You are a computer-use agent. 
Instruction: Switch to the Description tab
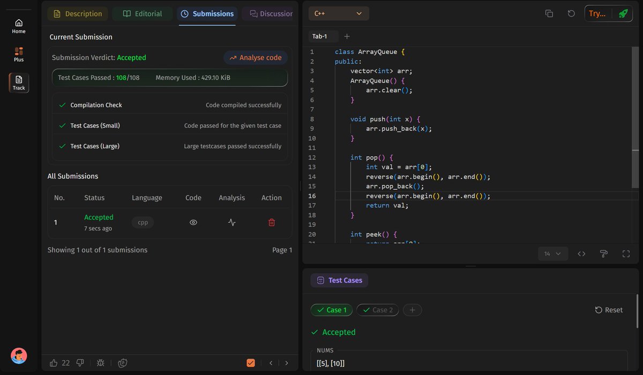(78, 13)
